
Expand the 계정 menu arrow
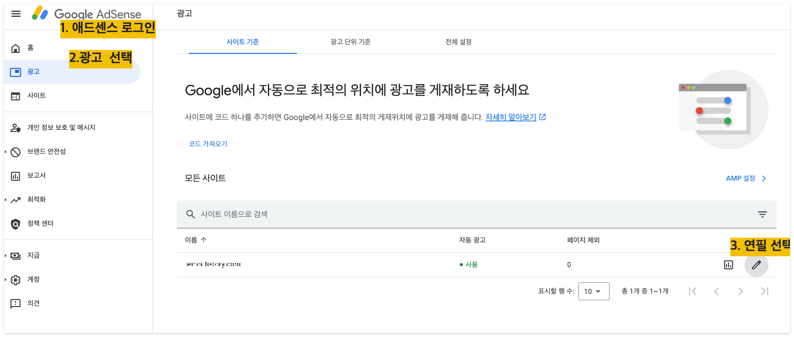tap(6, 279)
